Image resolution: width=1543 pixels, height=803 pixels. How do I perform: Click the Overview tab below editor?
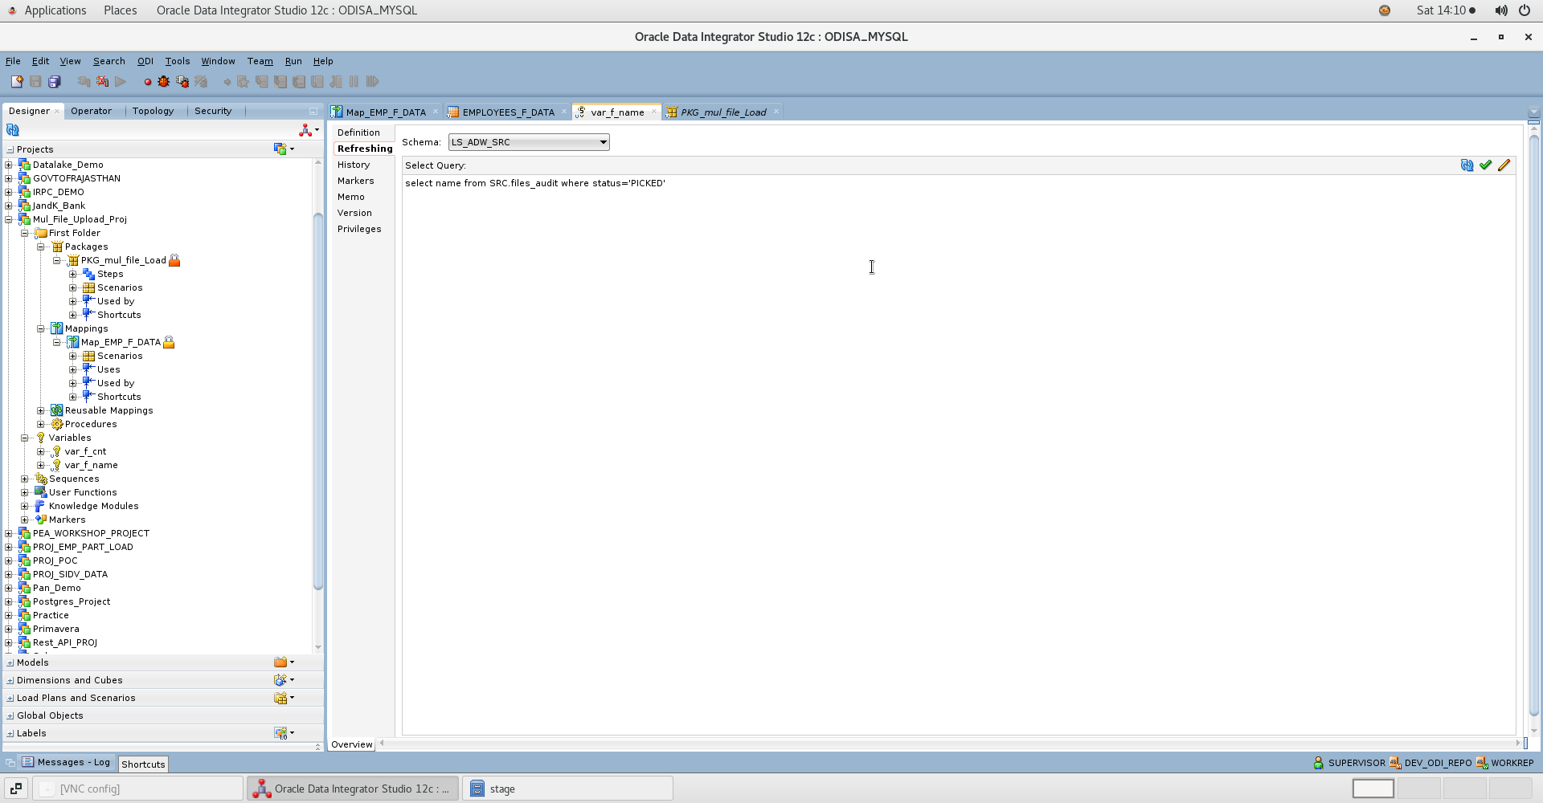tap(352, 744)
